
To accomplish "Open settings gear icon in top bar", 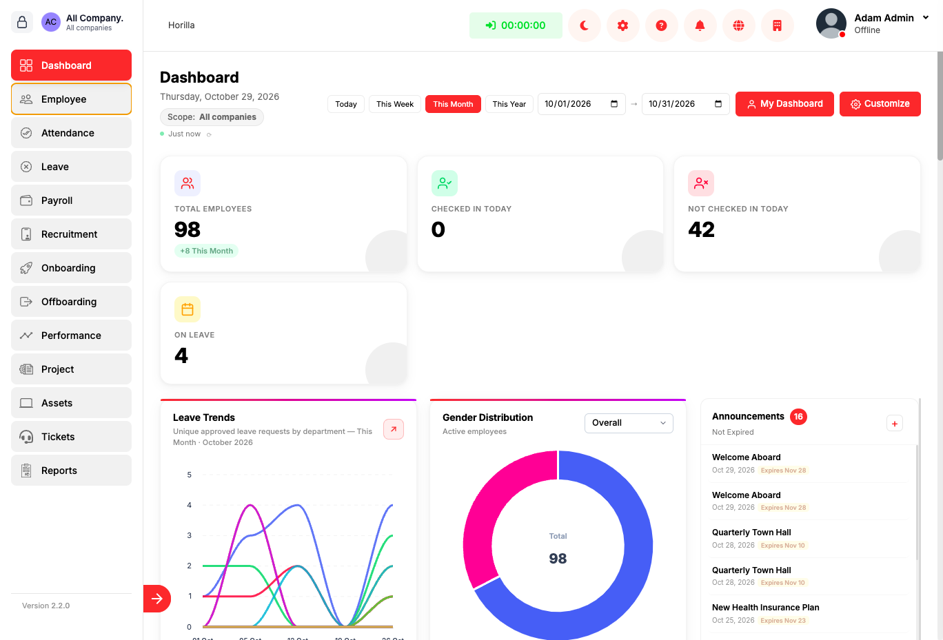I will (623, 25).
